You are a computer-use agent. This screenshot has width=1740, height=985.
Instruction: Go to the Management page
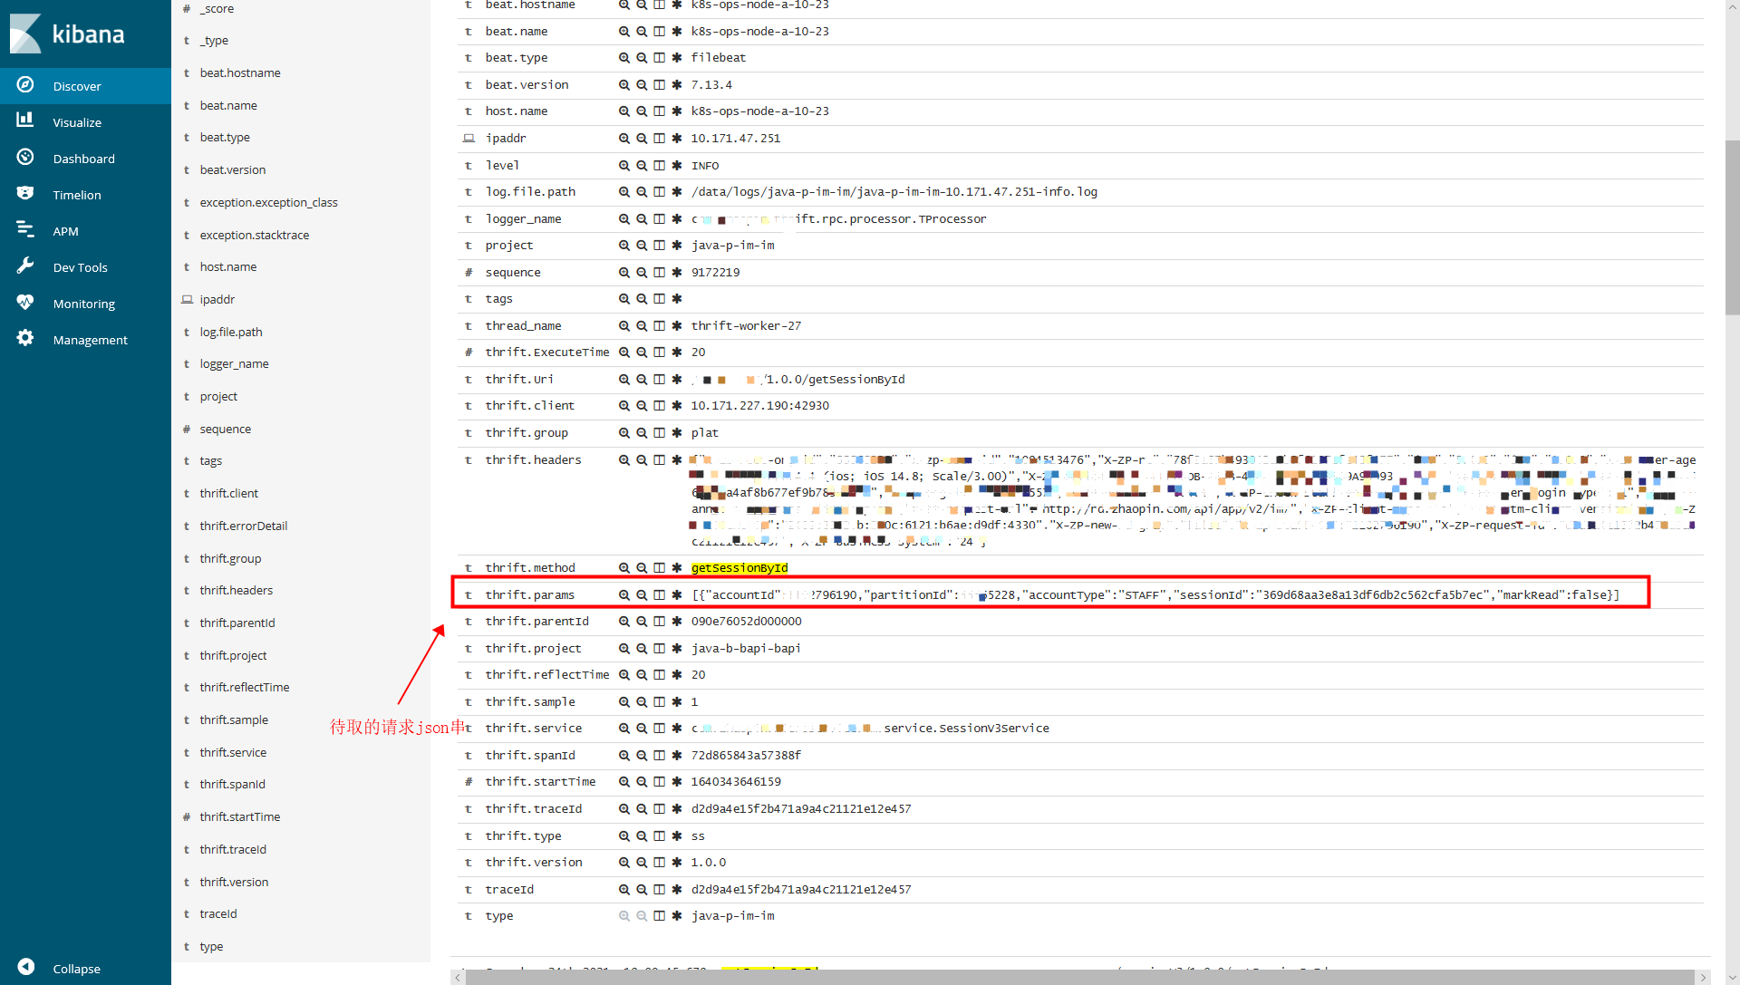tap(90, 340)
